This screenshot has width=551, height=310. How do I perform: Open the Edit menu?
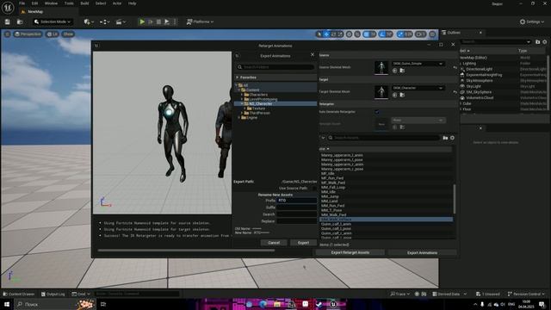[x=34, y=3]
